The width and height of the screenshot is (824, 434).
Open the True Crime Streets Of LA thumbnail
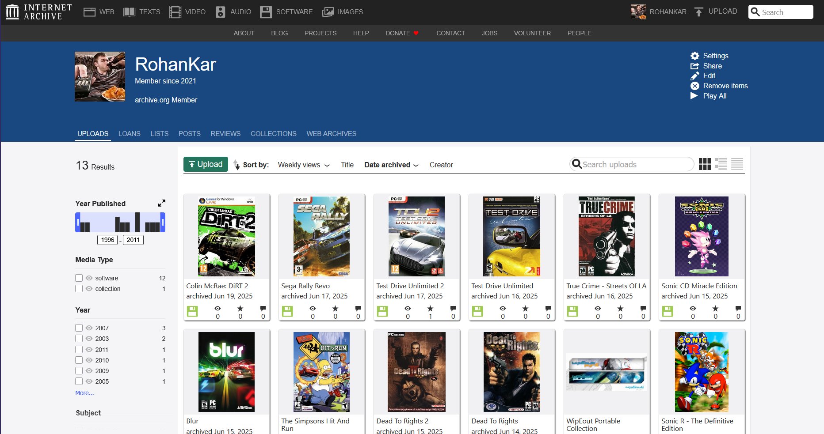click(607, 237)
